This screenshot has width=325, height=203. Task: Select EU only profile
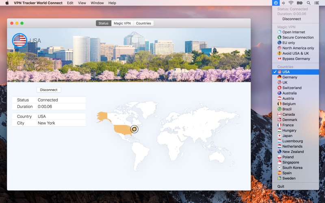[296, 43]
